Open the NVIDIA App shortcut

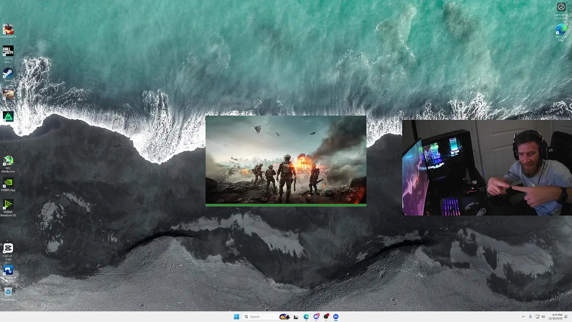[x=8, y=185]
